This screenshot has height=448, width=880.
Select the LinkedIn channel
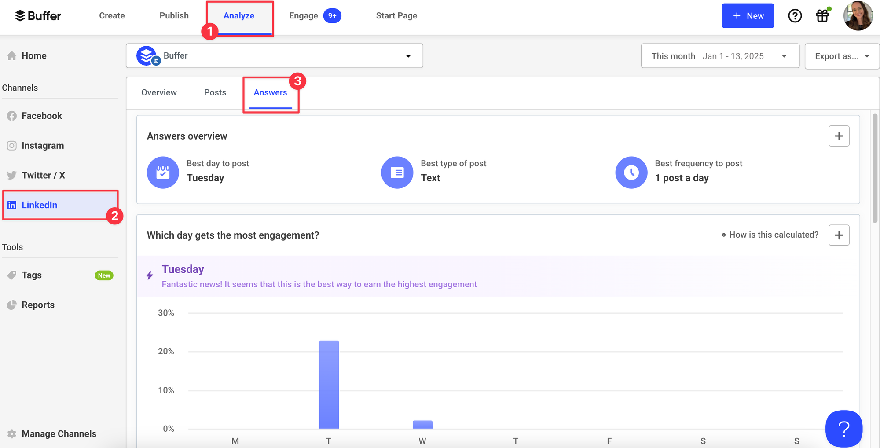point(40,205)
